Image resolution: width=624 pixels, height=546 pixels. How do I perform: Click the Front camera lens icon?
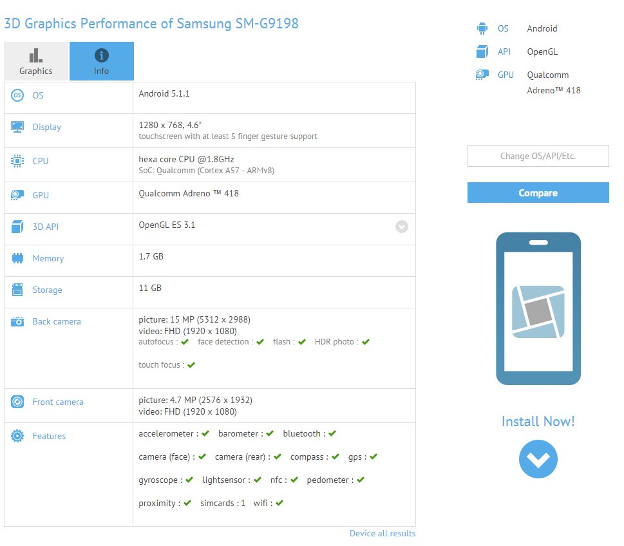17,402
